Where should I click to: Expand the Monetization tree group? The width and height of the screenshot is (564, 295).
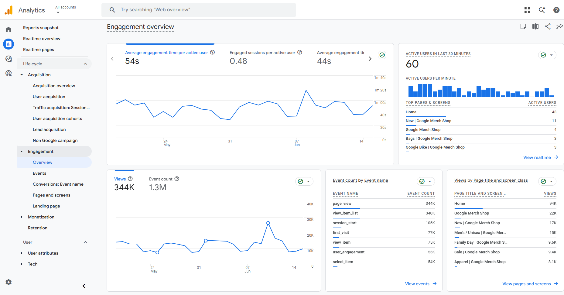(x=22, y=217)
